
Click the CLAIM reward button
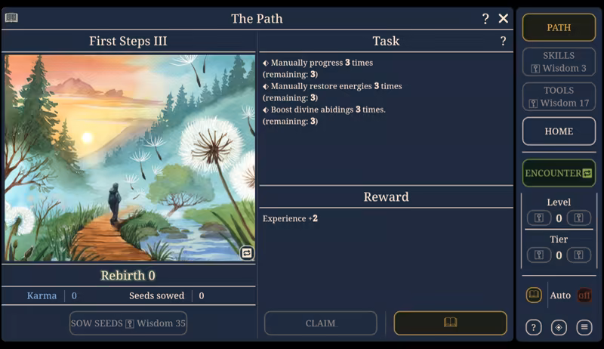coord(320,323)
